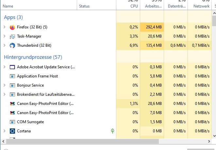Click the Hintergrundprozesse (57) group heading
The image size is (216, 150).
(x=33, y=57)
